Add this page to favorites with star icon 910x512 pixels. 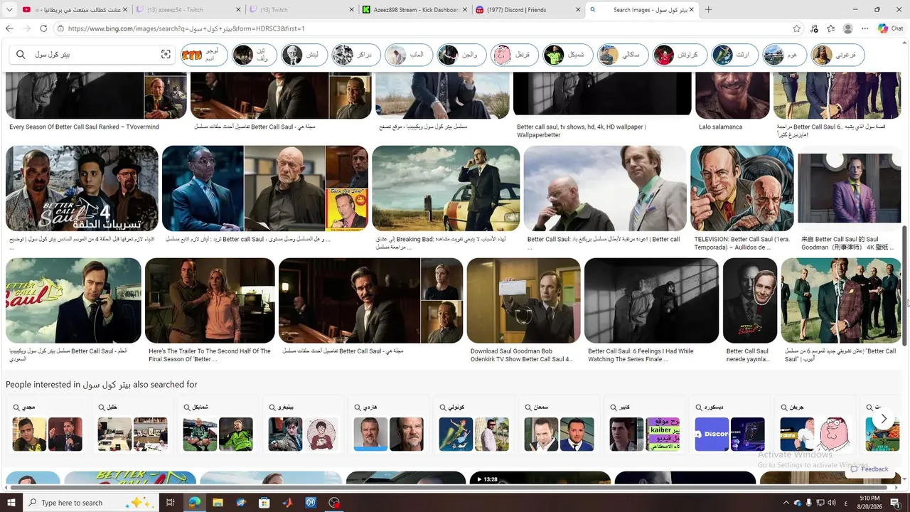(797, 28)
